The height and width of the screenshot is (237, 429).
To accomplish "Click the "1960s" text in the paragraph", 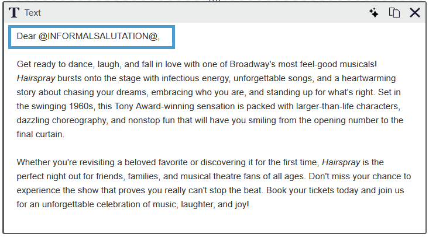I will (81, 106).
